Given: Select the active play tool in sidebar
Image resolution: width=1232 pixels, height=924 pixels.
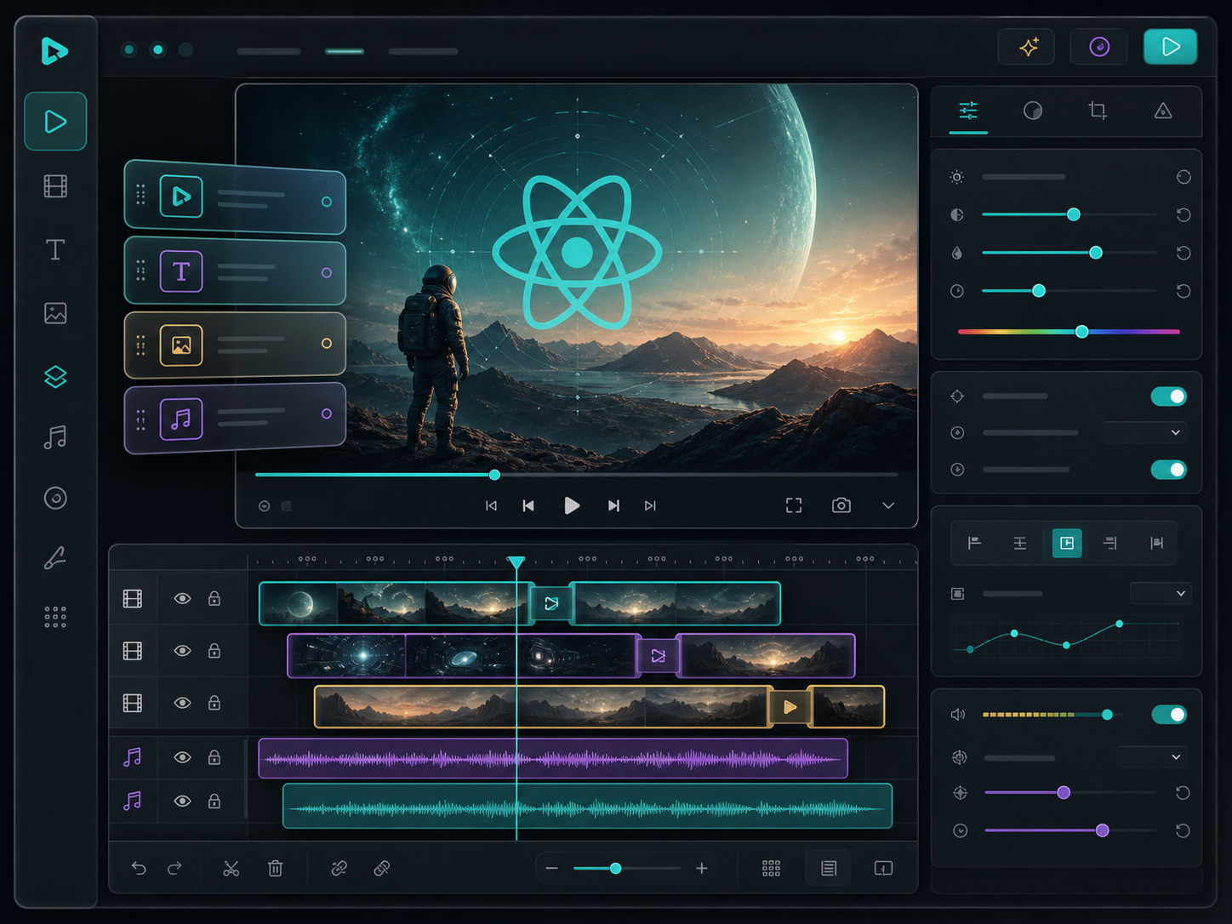Looking at the screenshot, I should tap(55, 121).
